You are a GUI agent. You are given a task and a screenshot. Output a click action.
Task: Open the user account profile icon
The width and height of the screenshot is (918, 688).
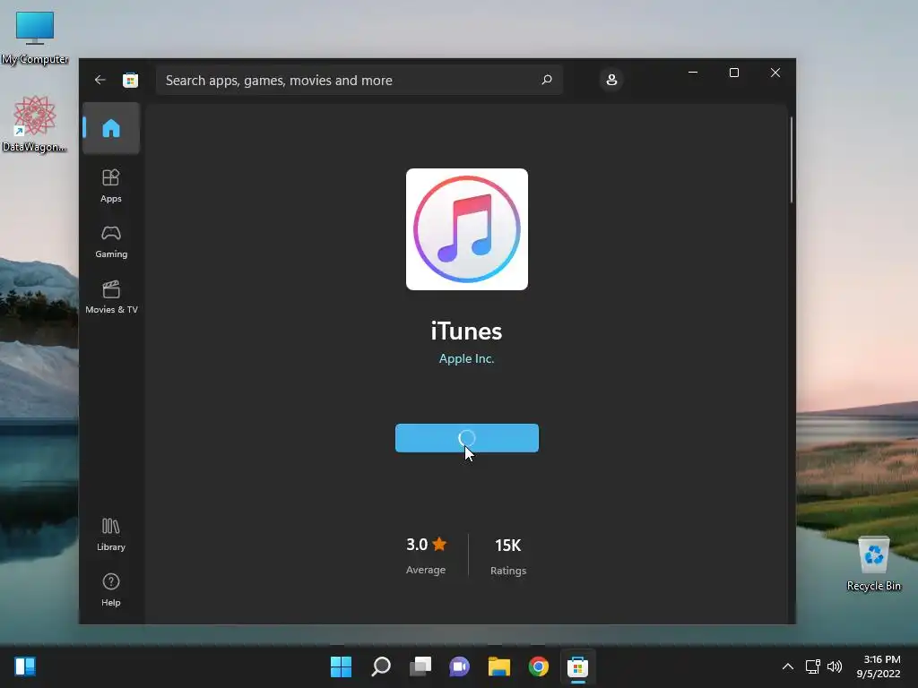tap(611, 80)
